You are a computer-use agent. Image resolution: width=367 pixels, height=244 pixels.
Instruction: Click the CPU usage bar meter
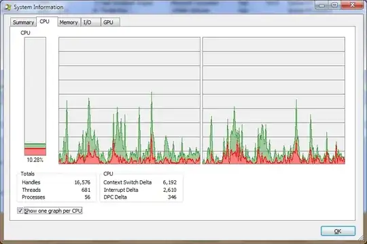click(x=35, y=96)
